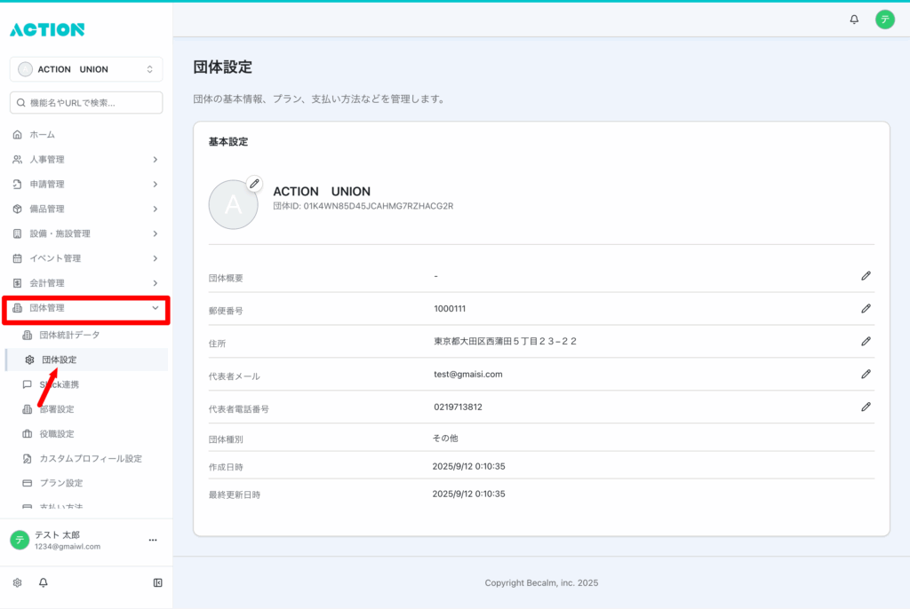
Task: Open the three-dot menu beside テスト 太郎
Action: [x=152, y=540]
